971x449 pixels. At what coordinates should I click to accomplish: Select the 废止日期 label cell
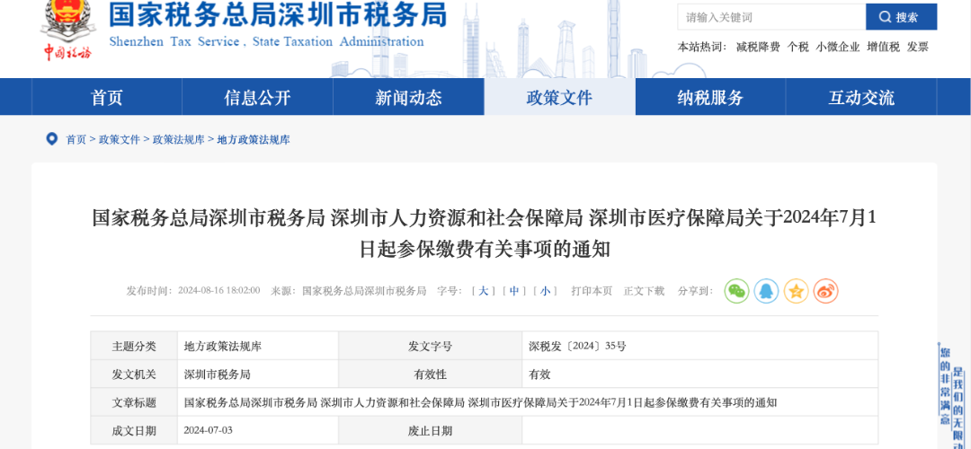(430, 430)
